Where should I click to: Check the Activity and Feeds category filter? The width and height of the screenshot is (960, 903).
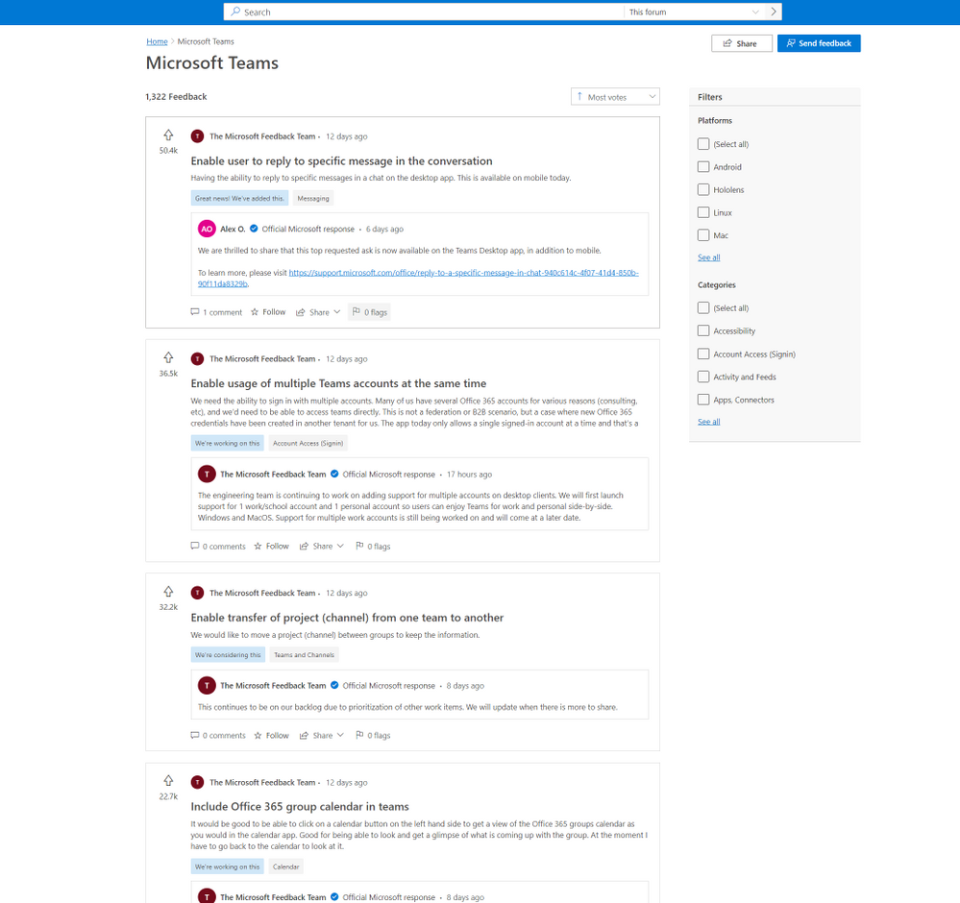point(703,377)
